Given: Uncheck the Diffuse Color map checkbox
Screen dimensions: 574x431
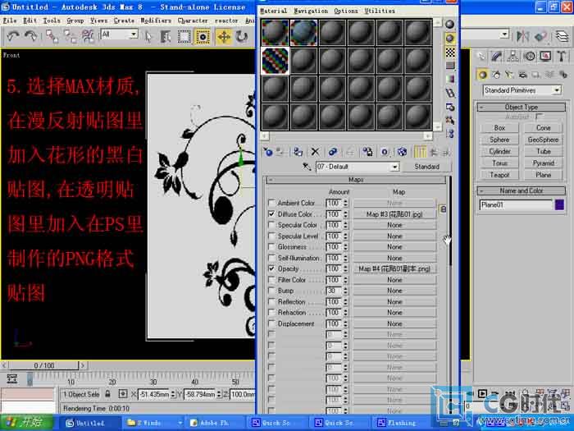Looking at the screenshot, I should pyautogui.click(x=271, y=213).
